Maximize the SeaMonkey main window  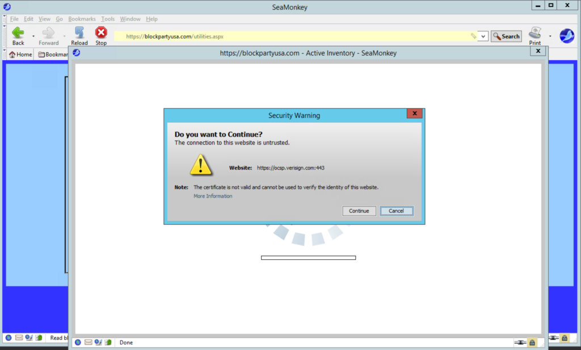pyautogui.click(x=551, y=5)
